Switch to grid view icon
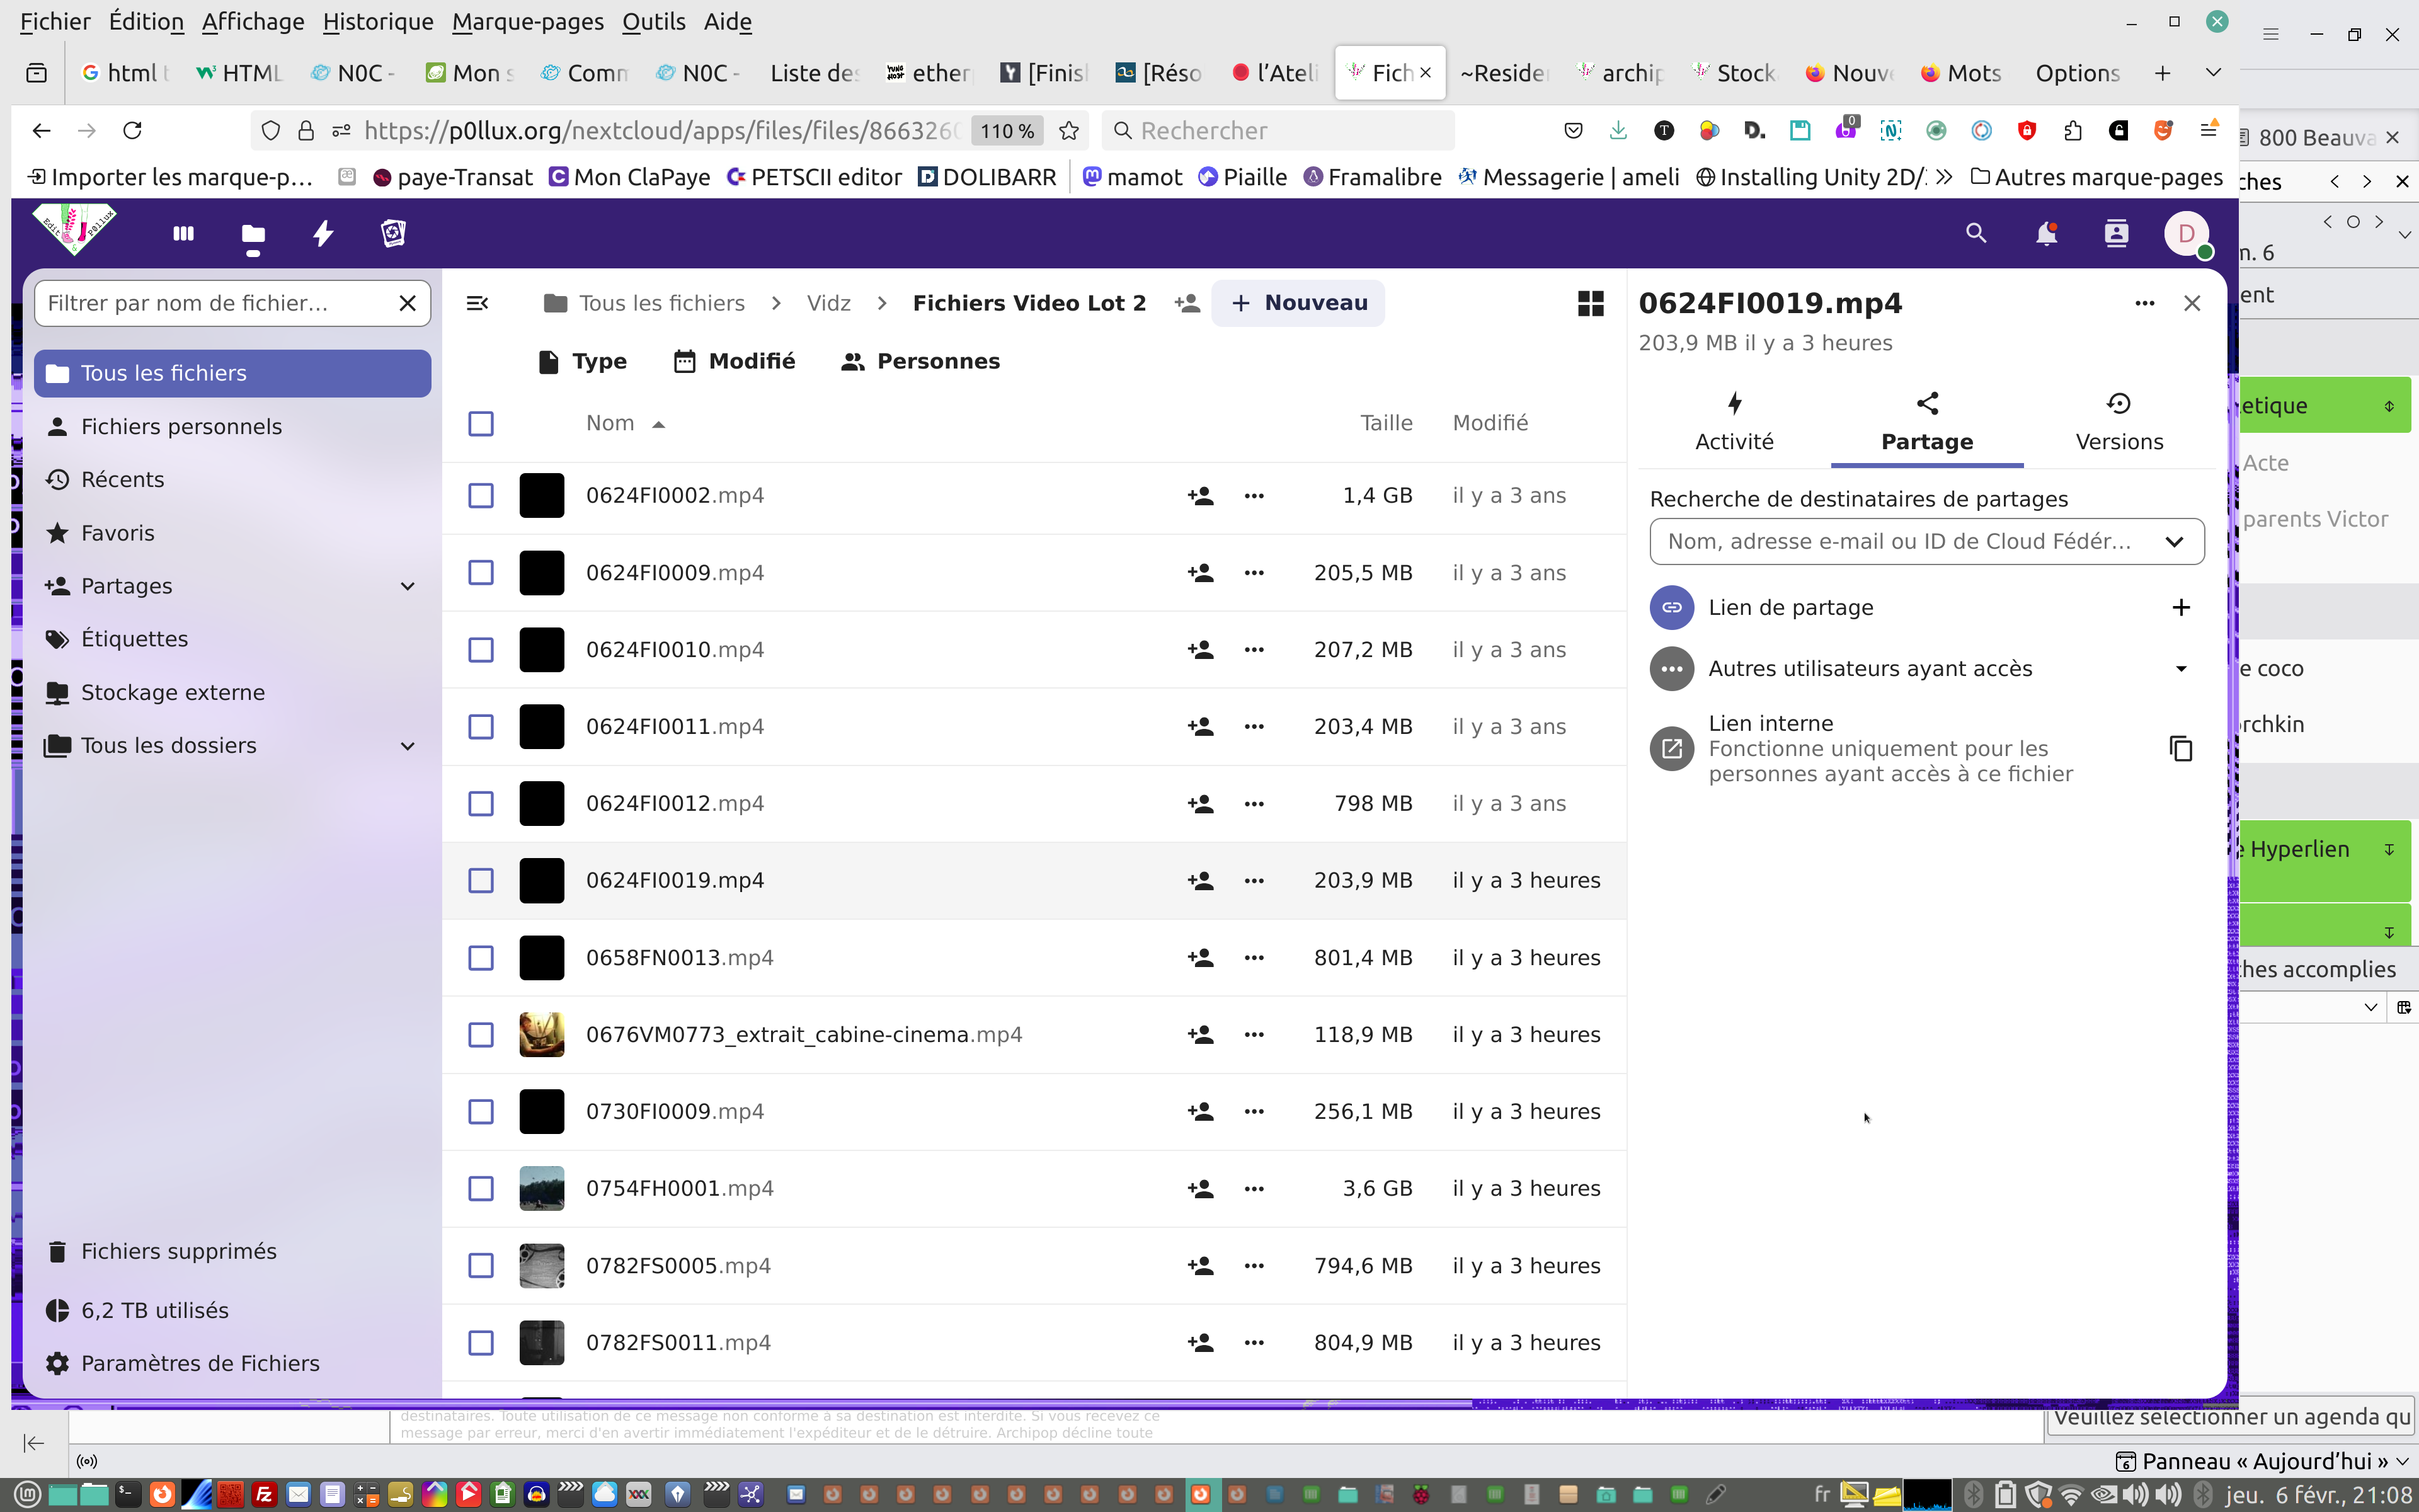The image size is (2419, 1512). (1591, 303)
